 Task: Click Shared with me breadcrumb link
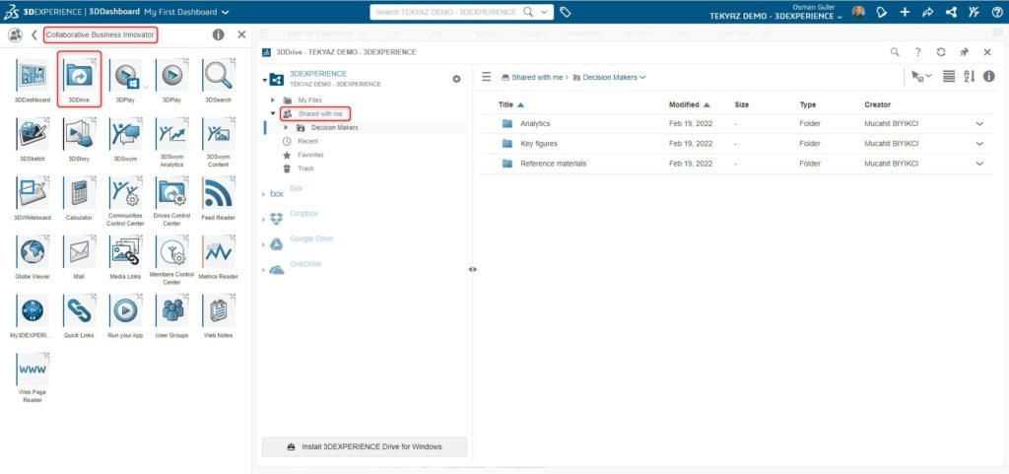tap(537, 77)
